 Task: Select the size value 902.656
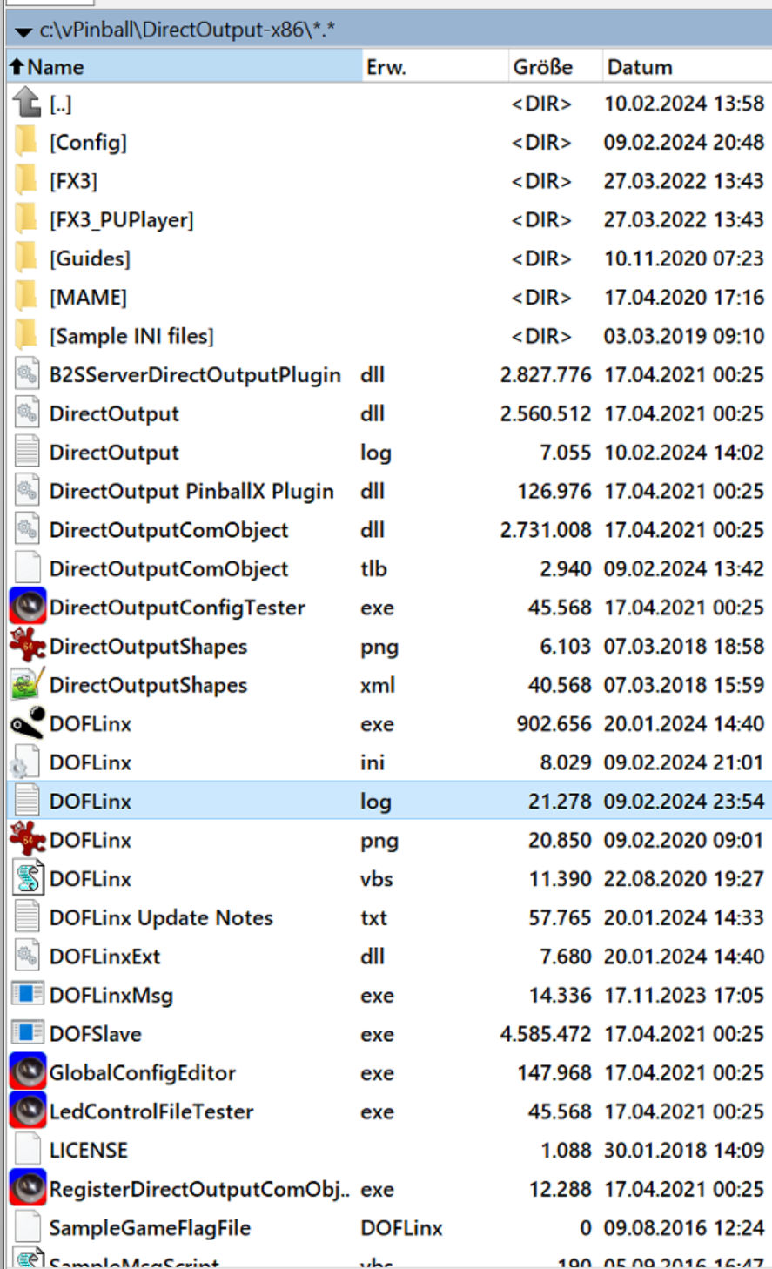pos(554,723)
